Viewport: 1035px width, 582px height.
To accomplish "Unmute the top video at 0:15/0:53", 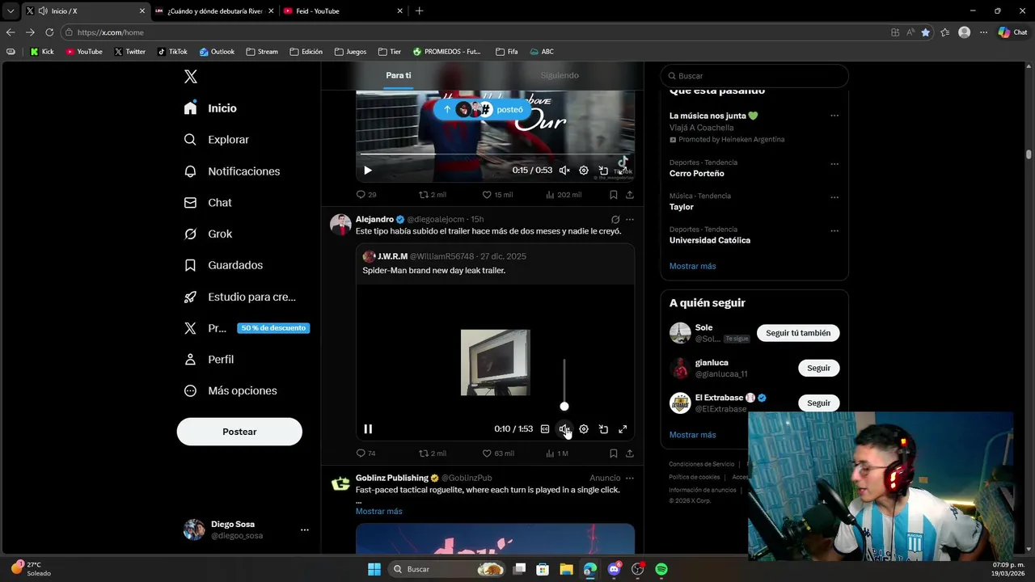I will click(x=564, y=171).
